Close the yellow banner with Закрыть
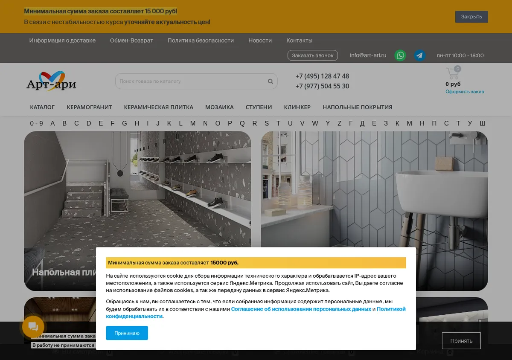This screenshot has width=512, height=360. tap(471, 17)
